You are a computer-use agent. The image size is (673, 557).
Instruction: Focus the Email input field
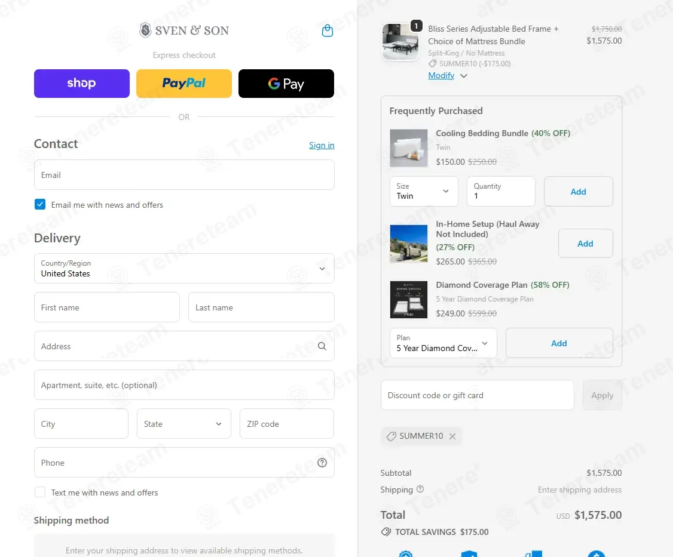(x=184, y=174)
